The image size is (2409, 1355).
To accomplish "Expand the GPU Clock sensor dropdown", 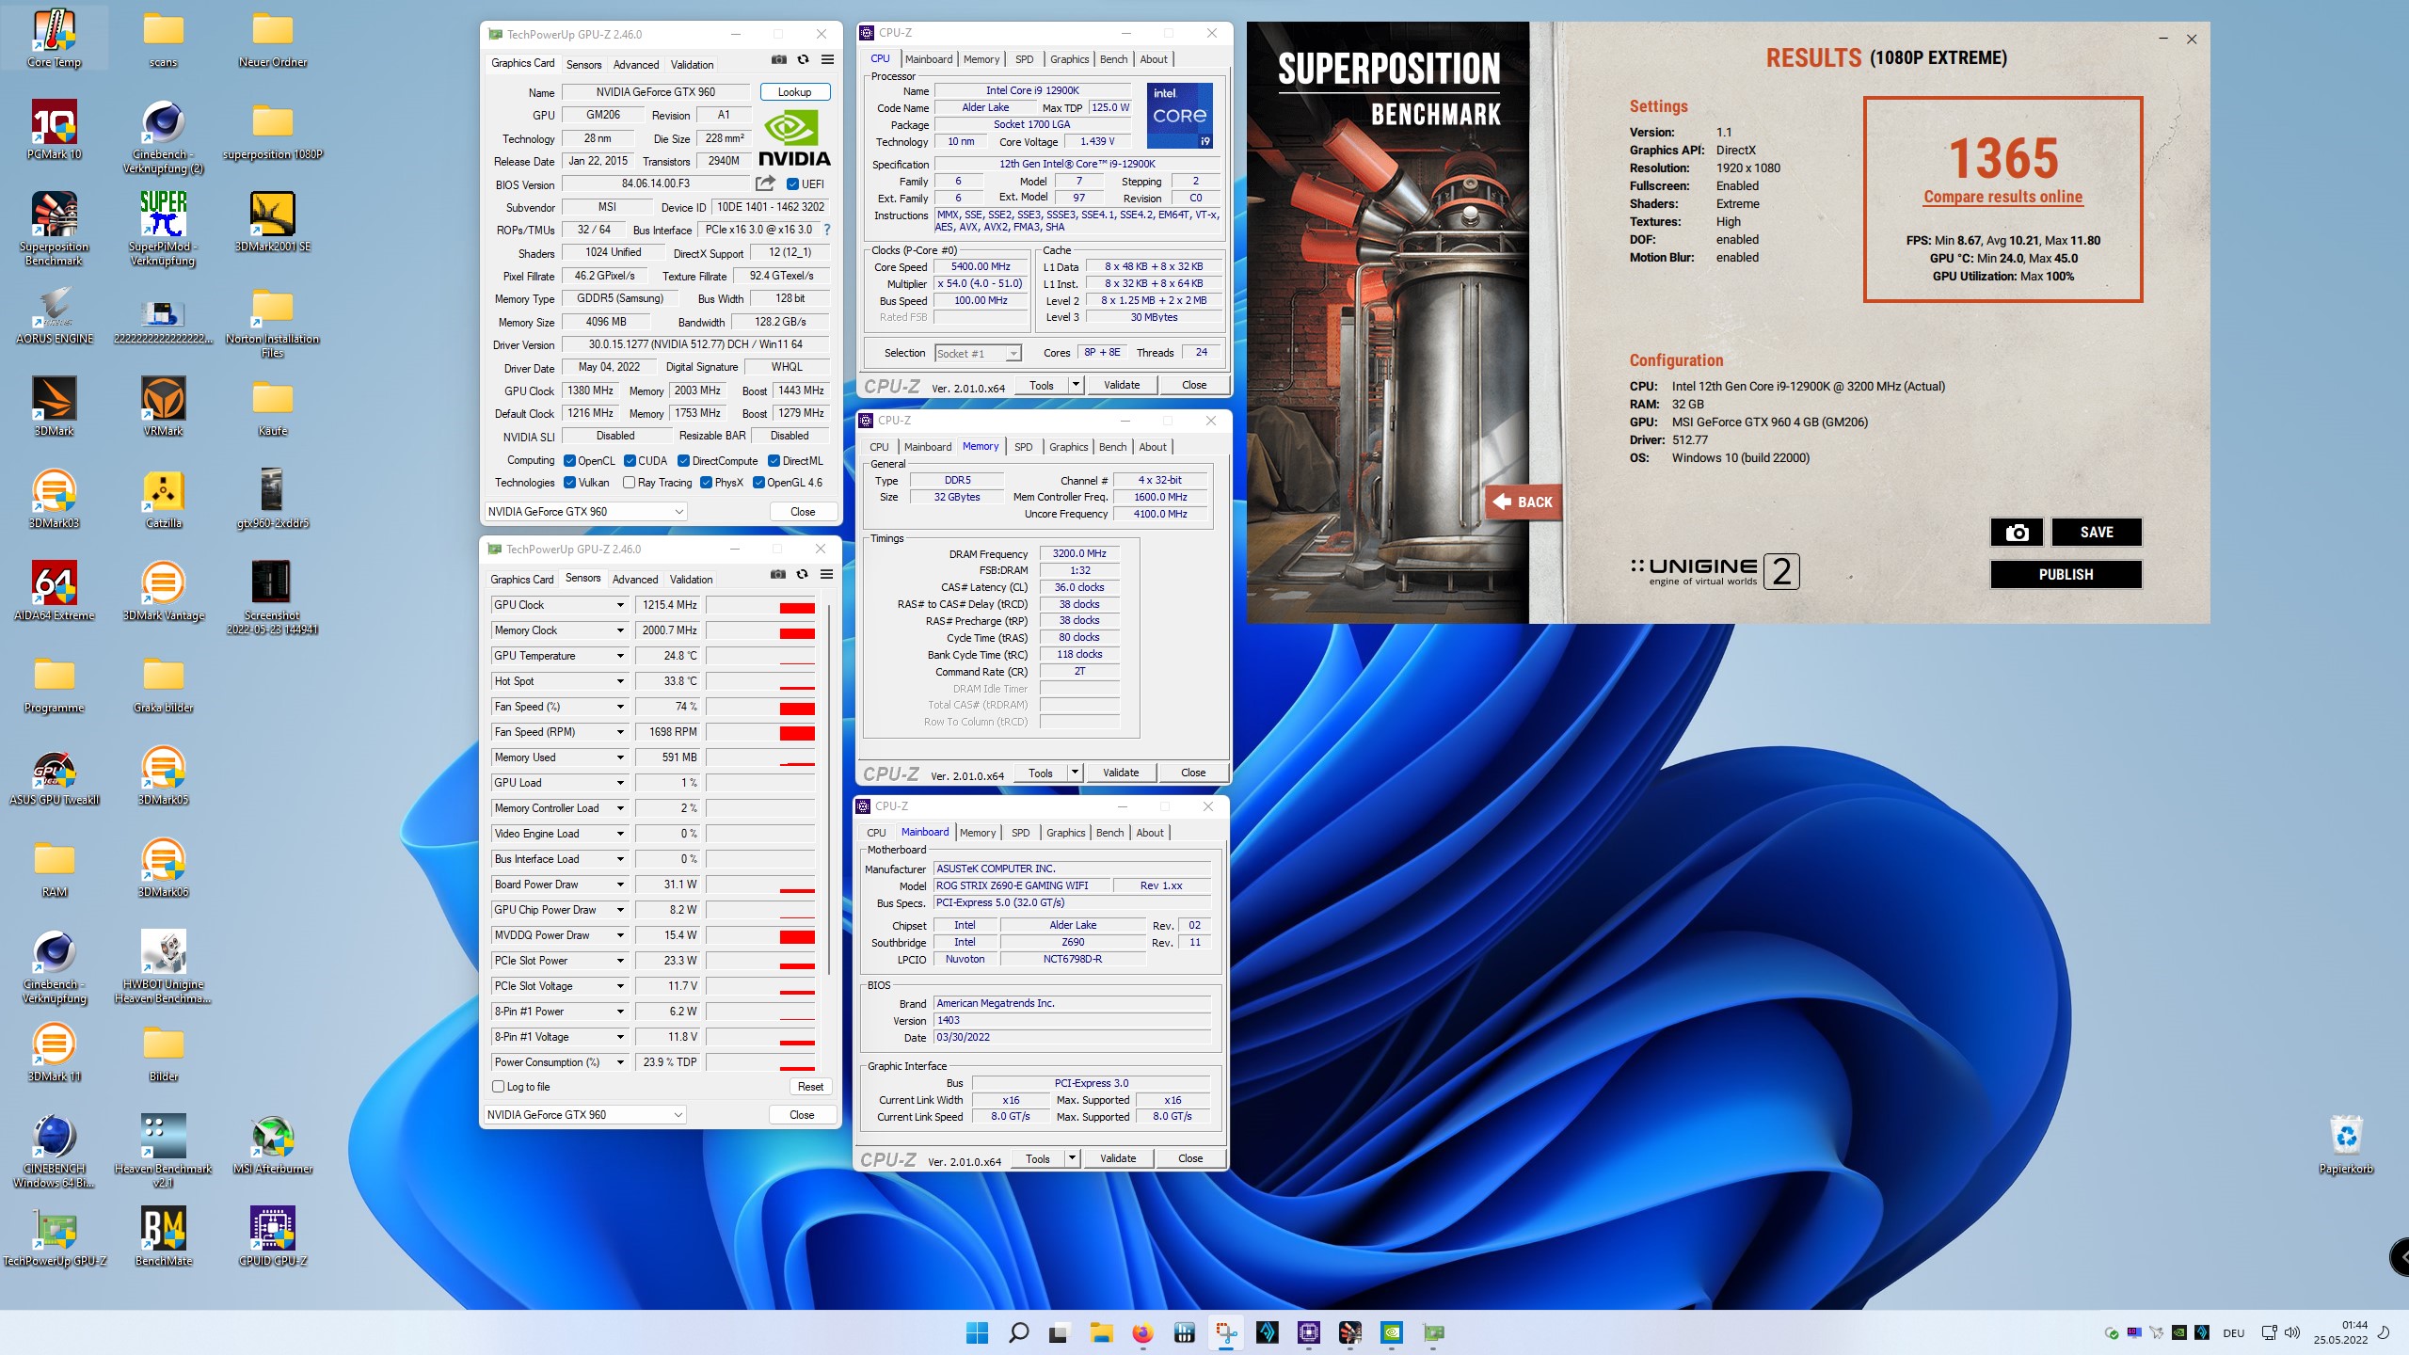I will pyautogui.click(x=620, y=605).
